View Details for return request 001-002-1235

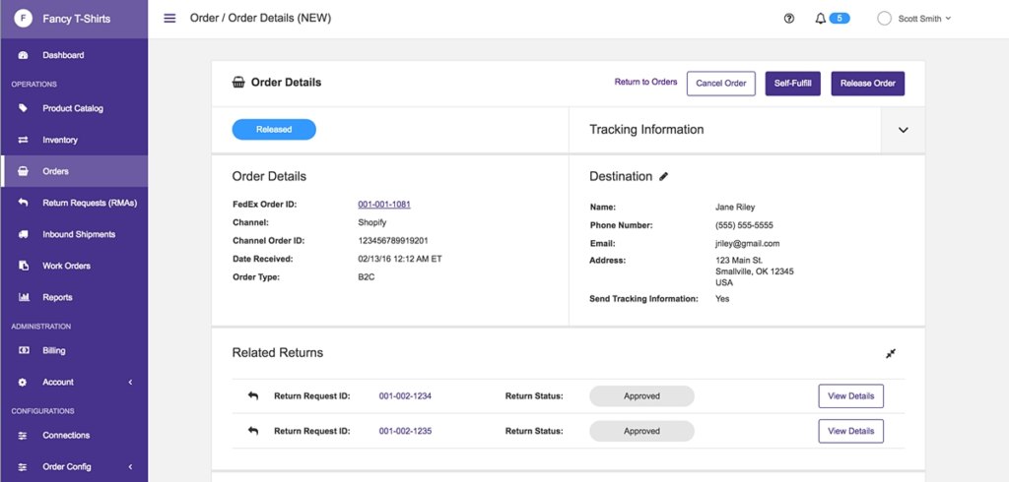pyautogui.click(x=850, y=431)
